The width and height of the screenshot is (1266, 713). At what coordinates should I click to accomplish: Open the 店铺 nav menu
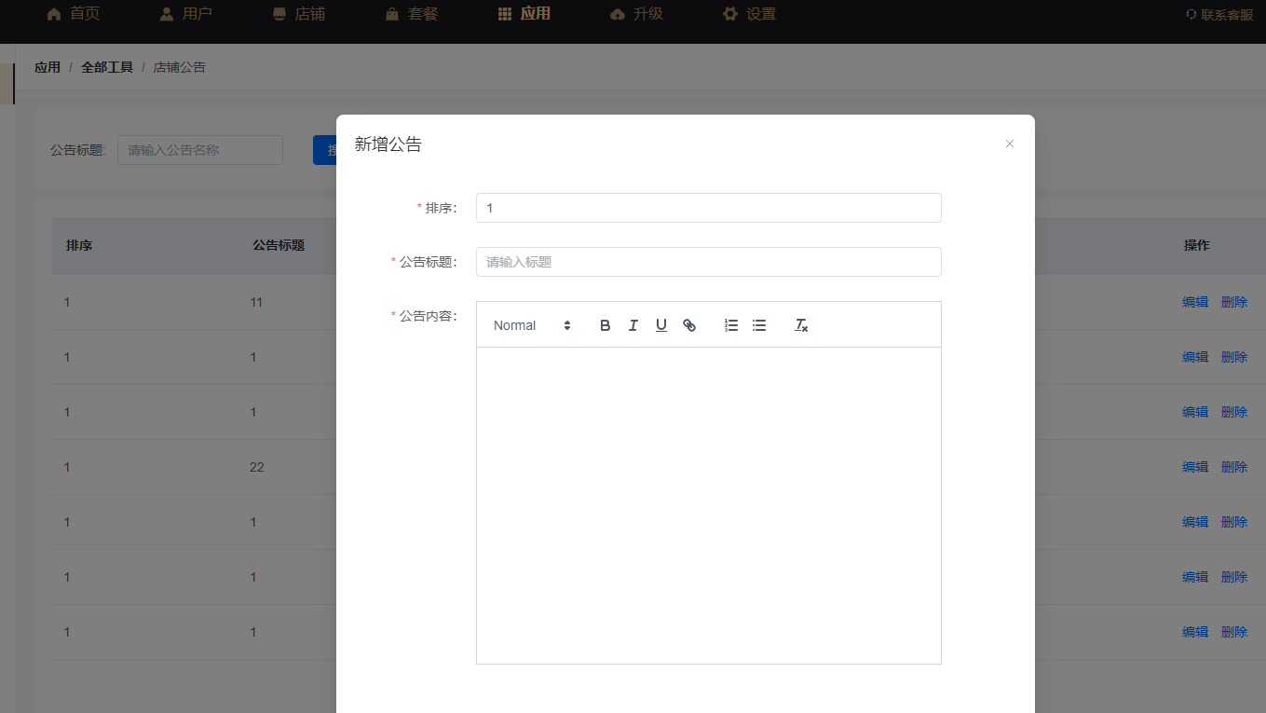(298, 14)
